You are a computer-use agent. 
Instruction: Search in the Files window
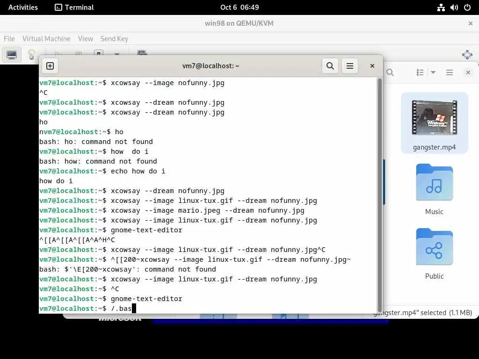point(390,72)
